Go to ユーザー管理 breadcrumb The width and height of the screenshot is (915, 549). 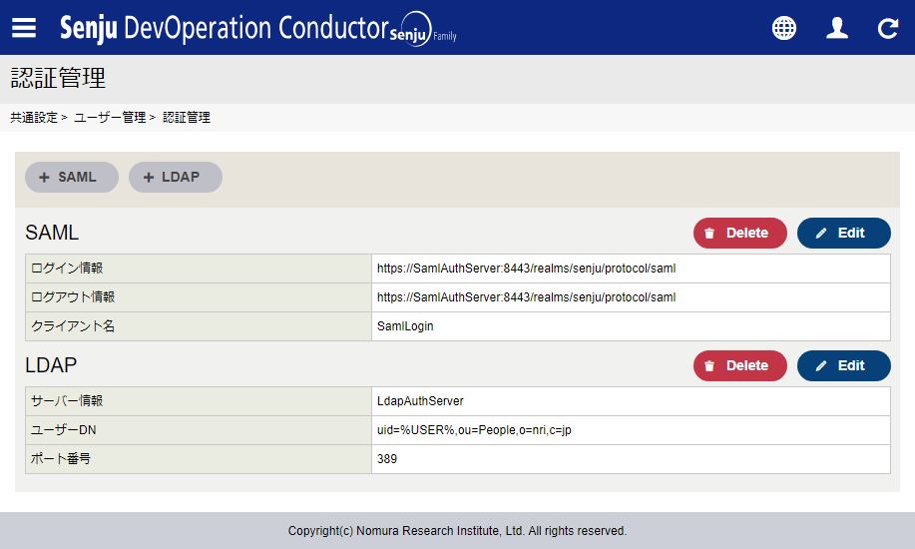click(x=110, y=118)
